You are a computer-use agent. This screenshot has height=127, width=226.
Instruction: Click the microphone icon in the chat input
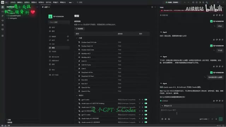tap(216, 119)
